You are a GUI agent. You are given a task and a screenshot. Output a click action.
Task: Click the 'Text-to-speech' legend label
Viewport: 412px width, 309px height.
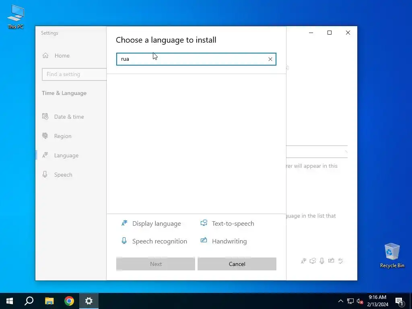233,224
